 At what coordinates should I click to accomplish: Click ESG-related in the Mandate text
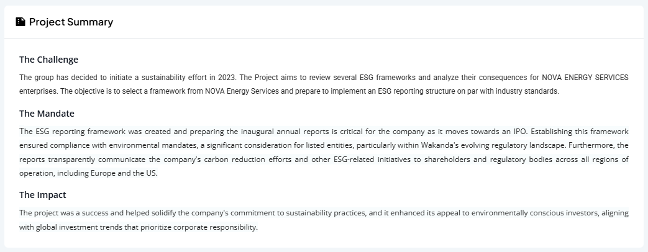pos(354,160)
